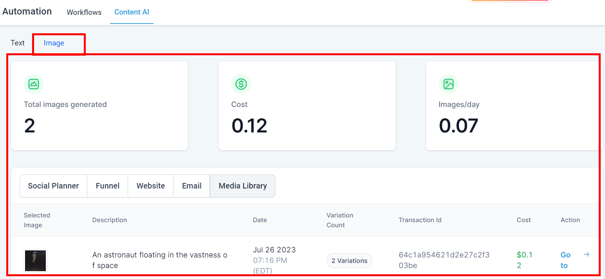
Task: Click the Go to link
Action: 565,260
